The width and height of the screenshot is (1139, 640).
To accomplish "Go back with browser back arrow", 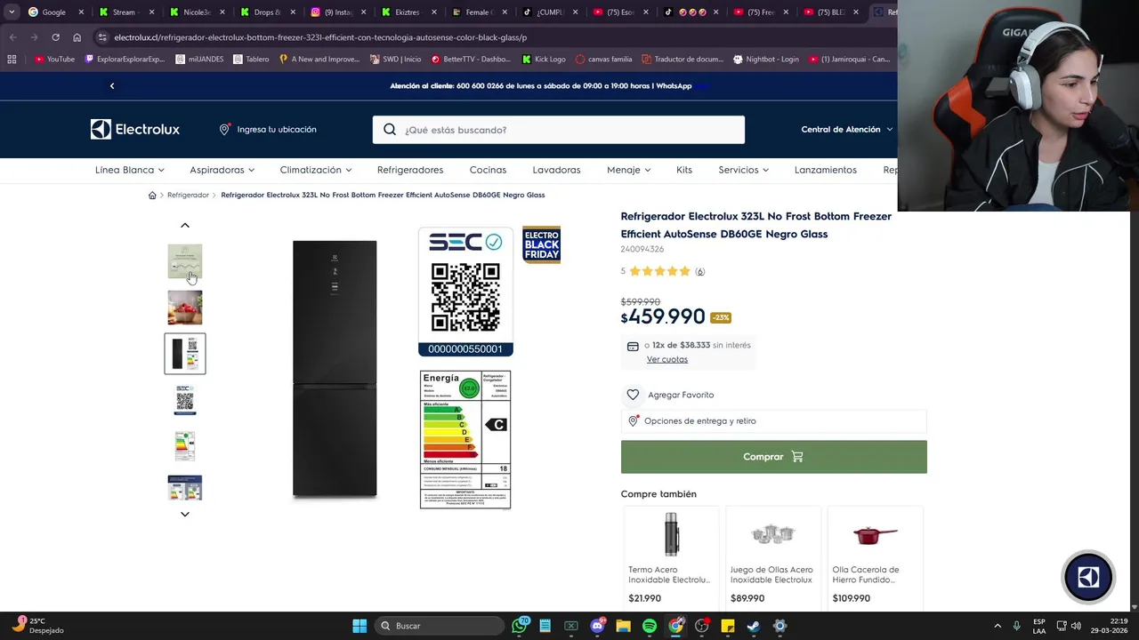I will 12,37.
